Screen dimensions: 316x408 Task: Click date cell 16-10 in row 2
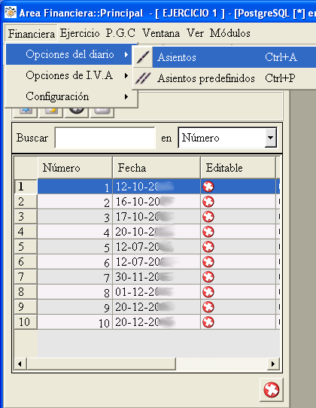pyautogui.click(x=156, y=202)
